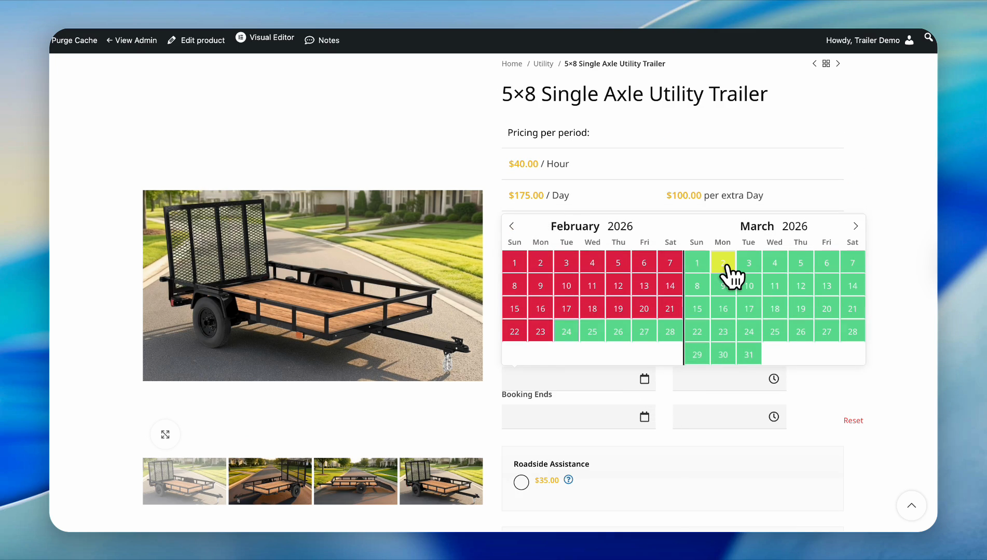Select green February 24 date cell

(x=566, y=331)
